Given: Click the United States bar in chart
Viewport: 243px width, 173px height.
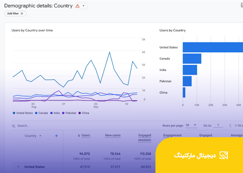Looking at the screenshot, I should tap(213, 47).
